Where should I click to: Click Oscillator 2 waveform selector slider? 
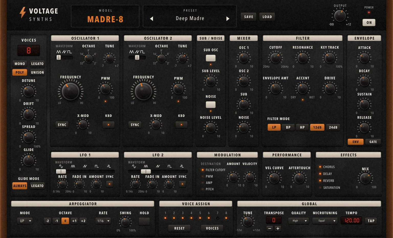[137, 58]
